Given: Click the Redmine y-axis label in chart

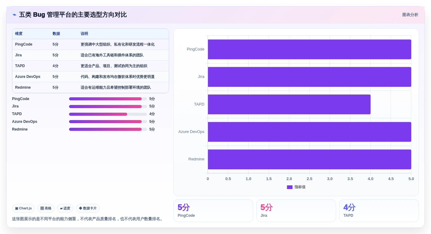Looking at the screenshot, I should click(x=197, y=159).
